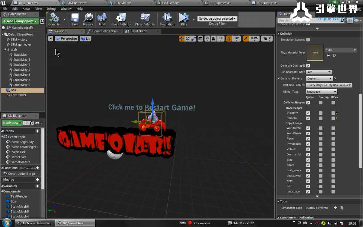
Task: Open Phys Material None dropdown
Action: point(341,50)
